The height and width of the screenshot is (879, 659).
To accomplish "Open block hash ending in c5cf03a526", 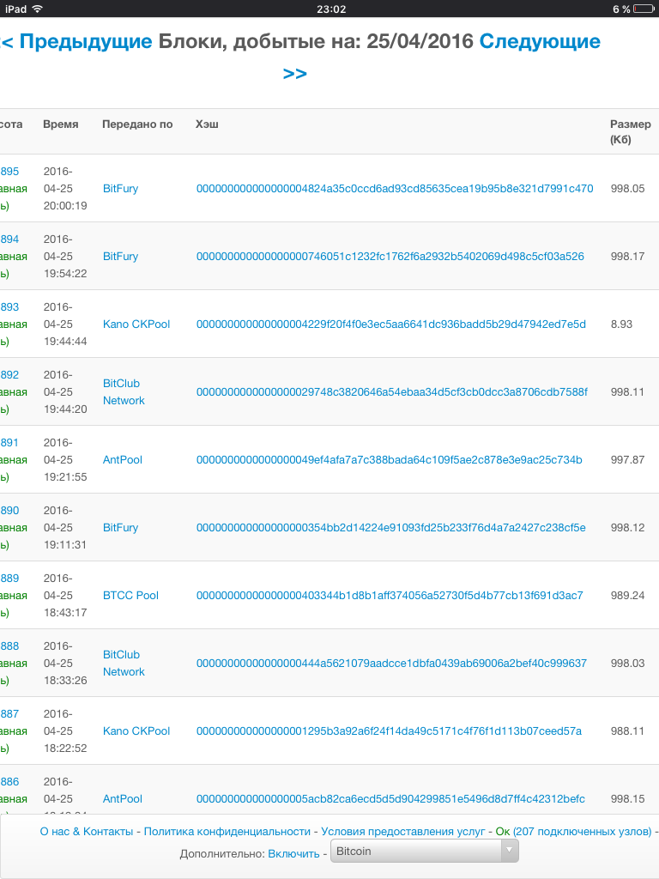I will pos(390,257).
